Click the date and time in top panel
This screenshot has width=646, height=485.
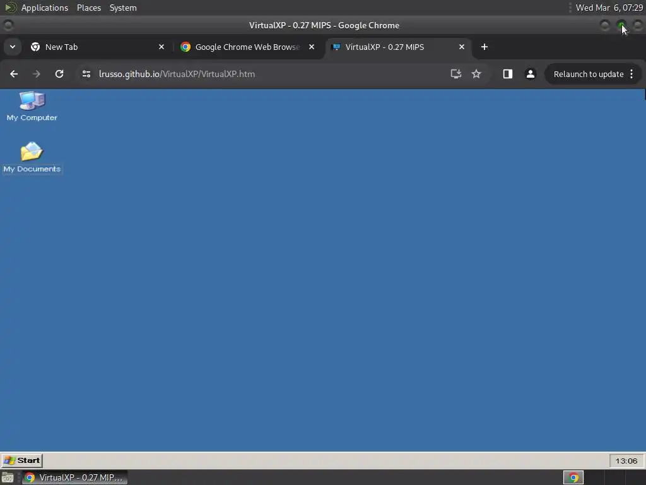pyautogui.click(x=609, y=8)
